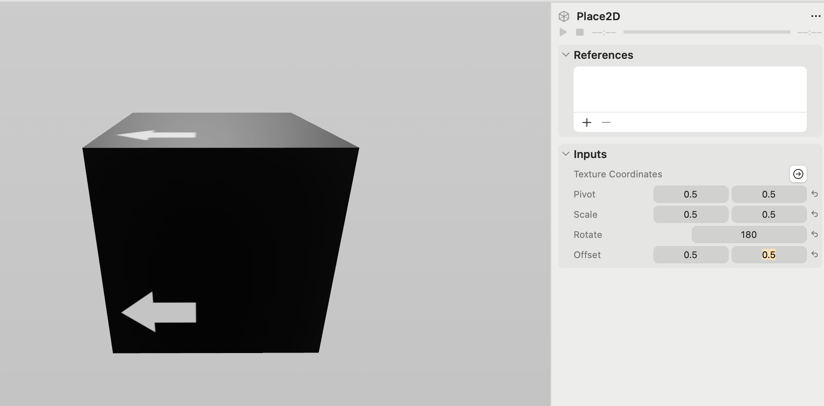The width and height of the screenshot is (824, 406).
Task: Open the Texture Coordinates connection arrow
Action: (798, 174)
